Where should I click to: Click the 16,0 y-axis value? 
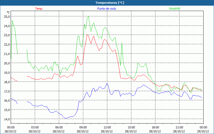(7, 100)
